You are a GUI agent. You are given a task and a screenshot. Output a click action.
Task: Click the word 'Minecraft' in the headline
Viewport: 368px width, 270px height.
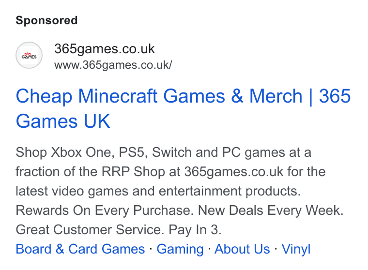tap(118, 96)
